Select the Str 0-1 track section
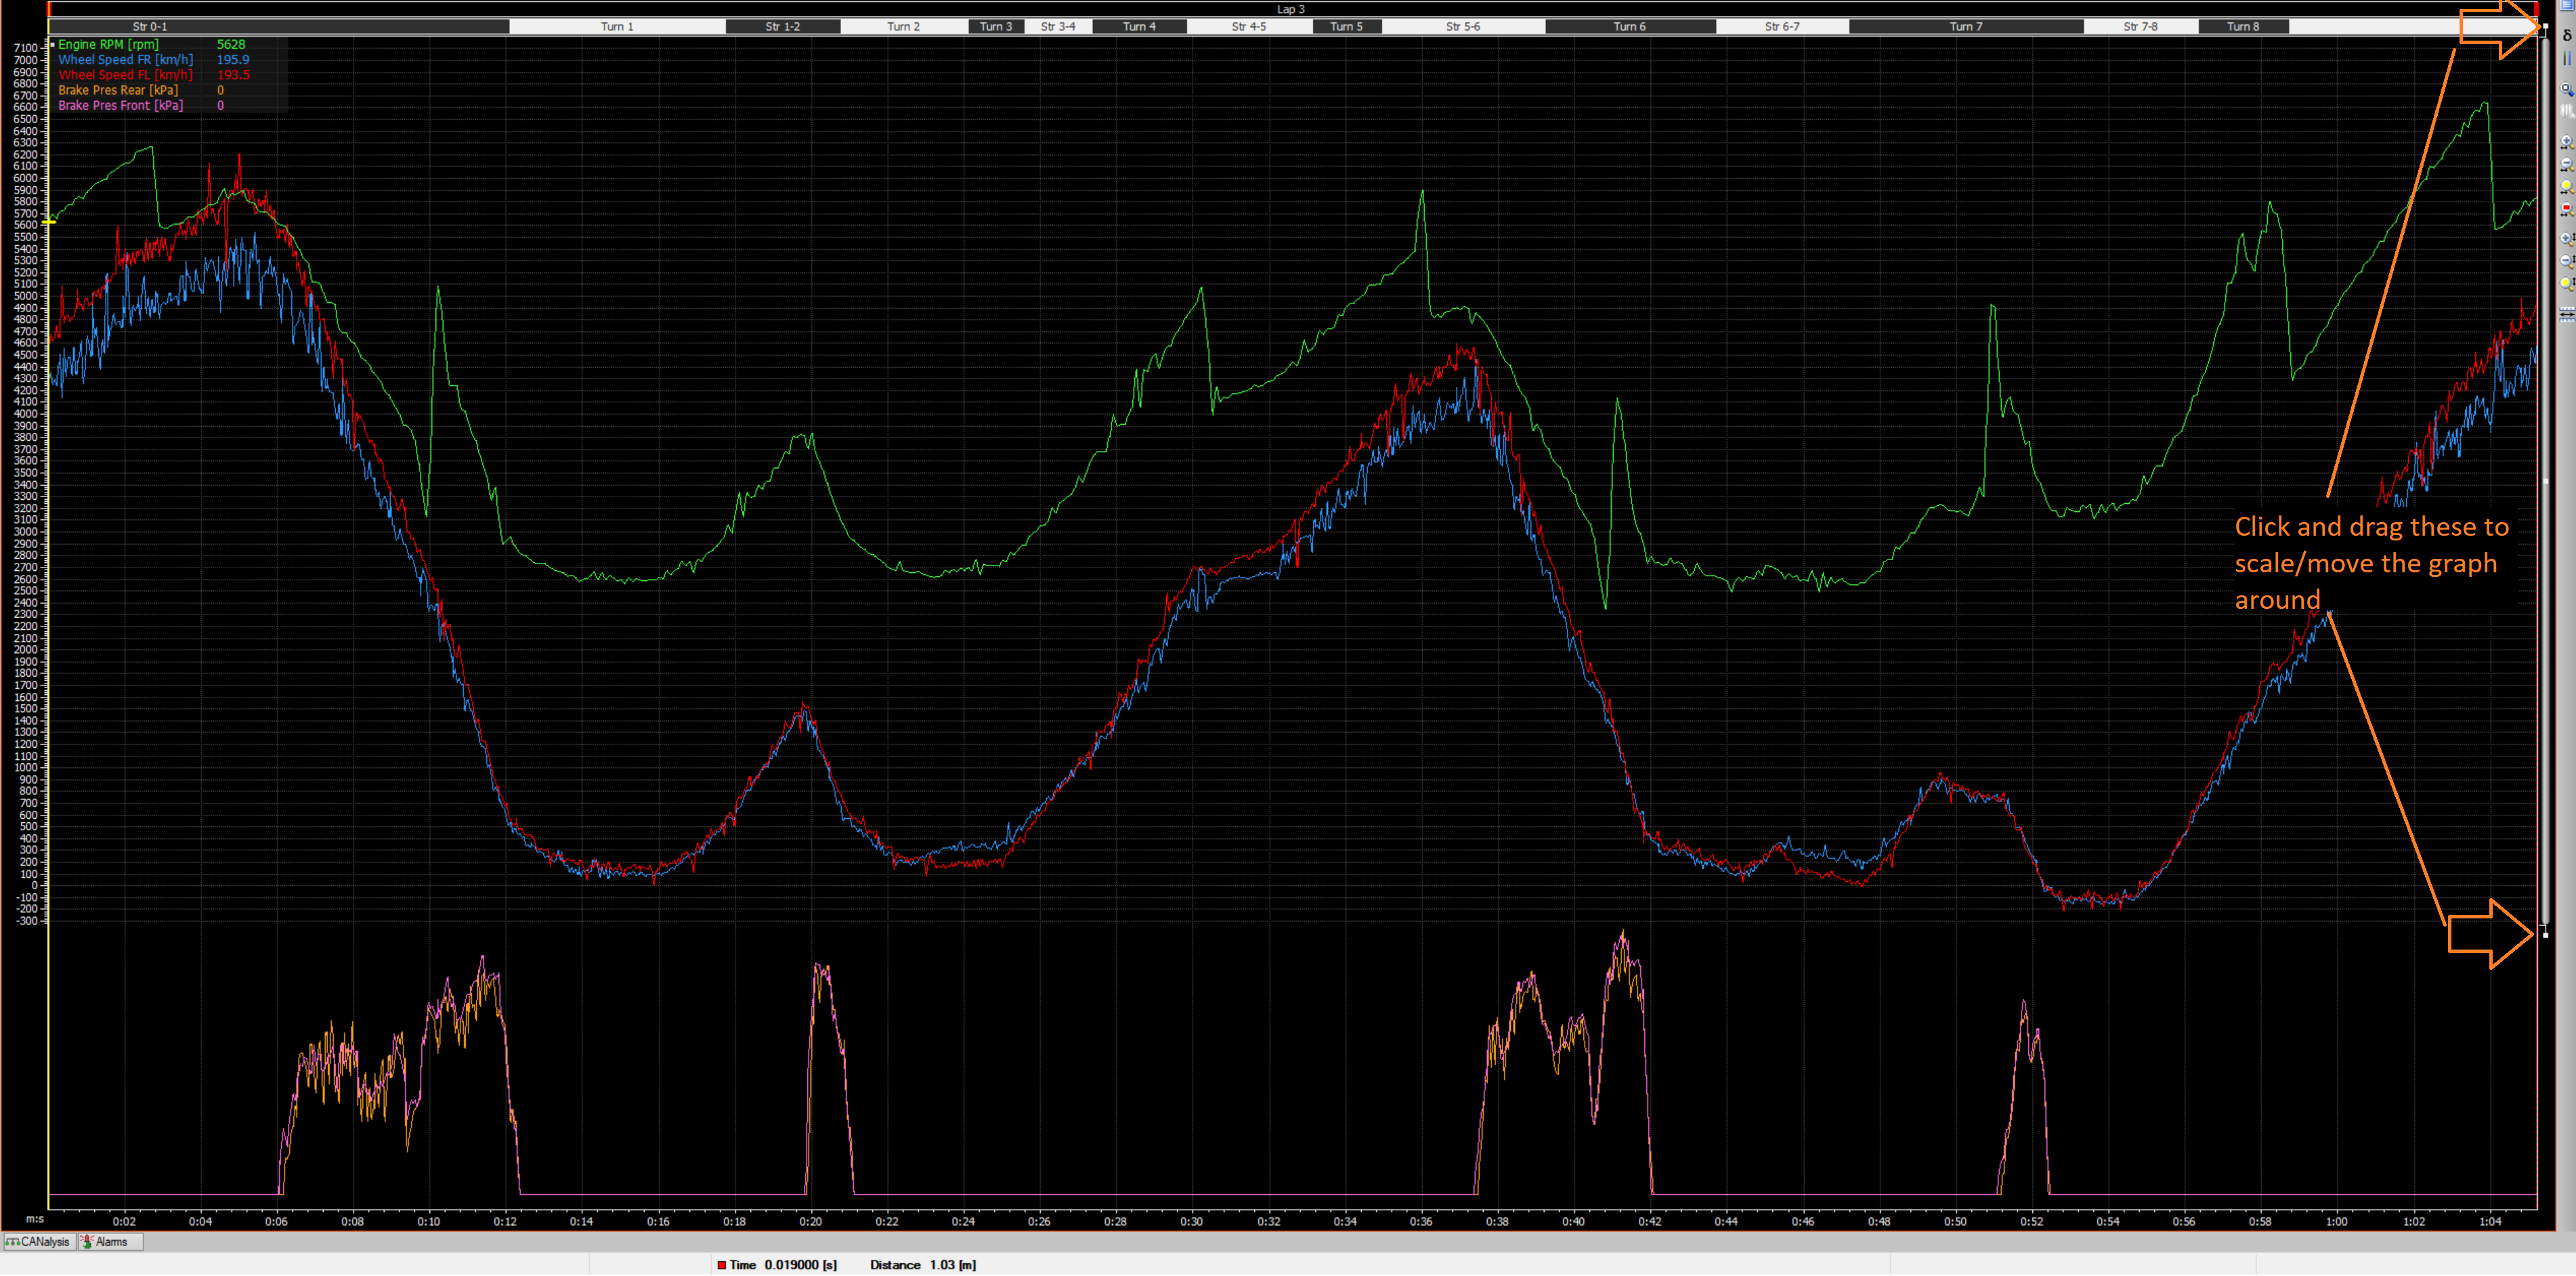Screen dimensions: 2576x1276 coord(279,27)
